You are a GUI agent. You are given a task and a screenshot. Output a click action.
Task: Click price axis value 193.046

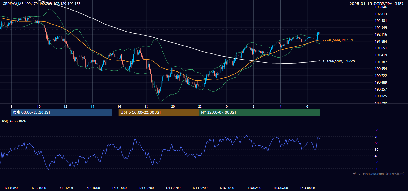[381, 7]
